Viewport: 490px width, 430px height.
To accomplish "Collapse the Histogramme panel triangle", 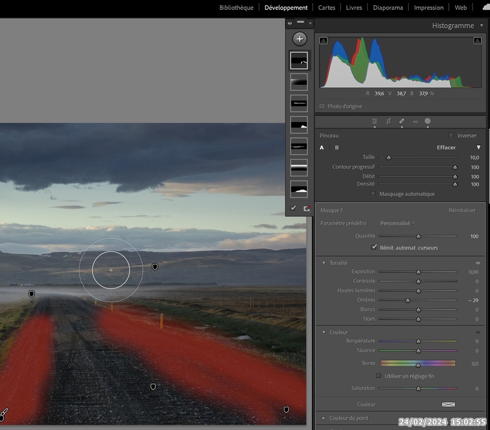I will [x=482, y=25].
